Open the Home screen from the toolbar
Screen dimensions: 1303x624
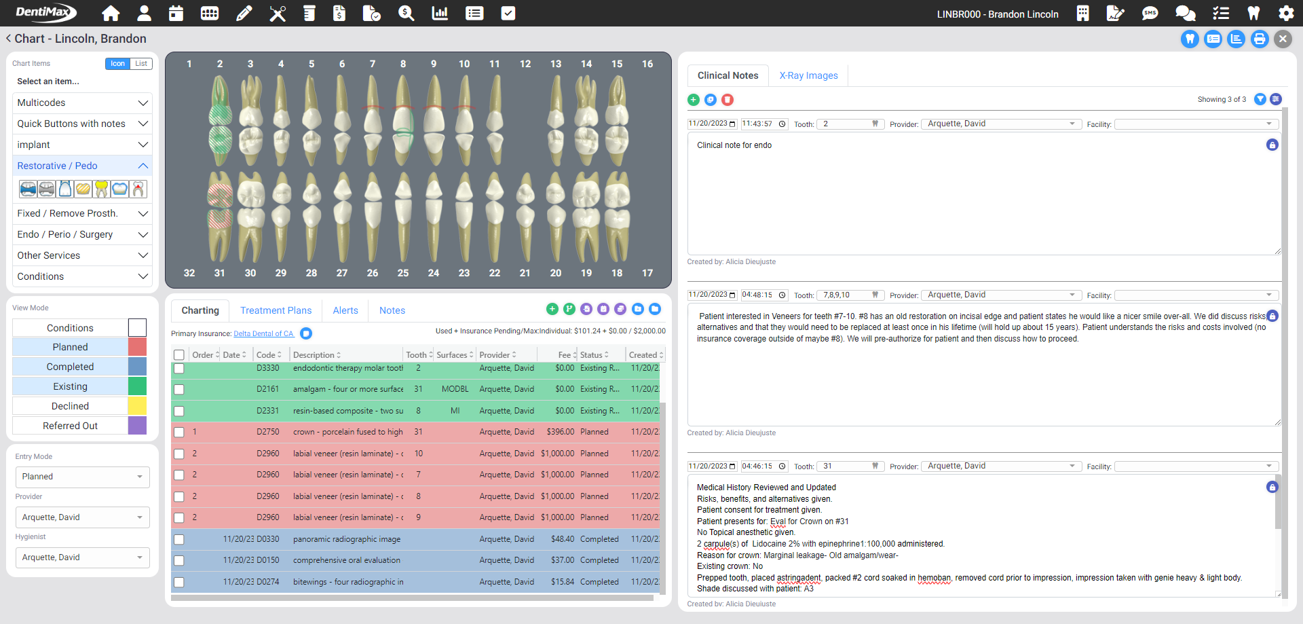(x=111, y=13)
